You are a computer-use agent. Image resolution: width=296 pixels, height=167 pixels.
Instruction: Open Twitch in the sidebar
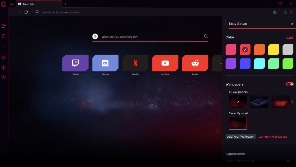4,26
